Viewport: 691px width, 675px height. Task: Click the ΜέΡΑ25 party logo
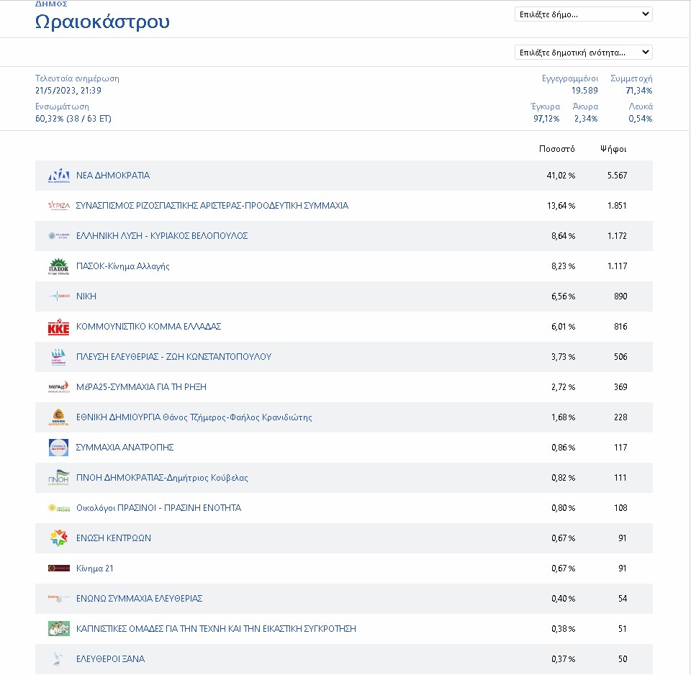pyautogui.click(x=58, y=387)
